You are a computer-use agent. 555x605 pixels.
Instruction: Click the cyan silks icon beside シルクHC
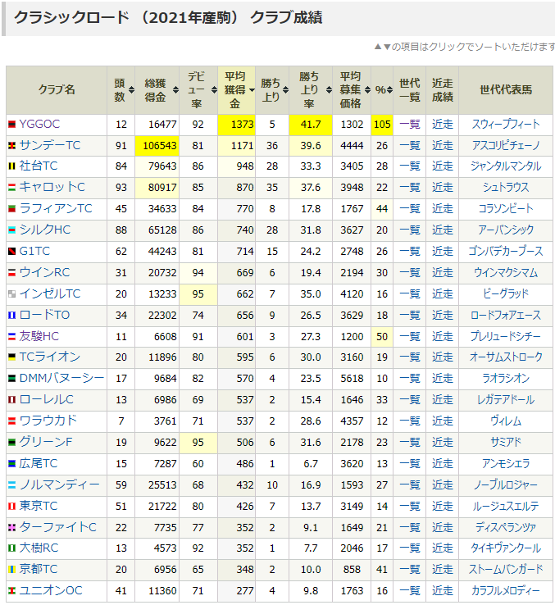pyautogui.click(x=11, y=230)
